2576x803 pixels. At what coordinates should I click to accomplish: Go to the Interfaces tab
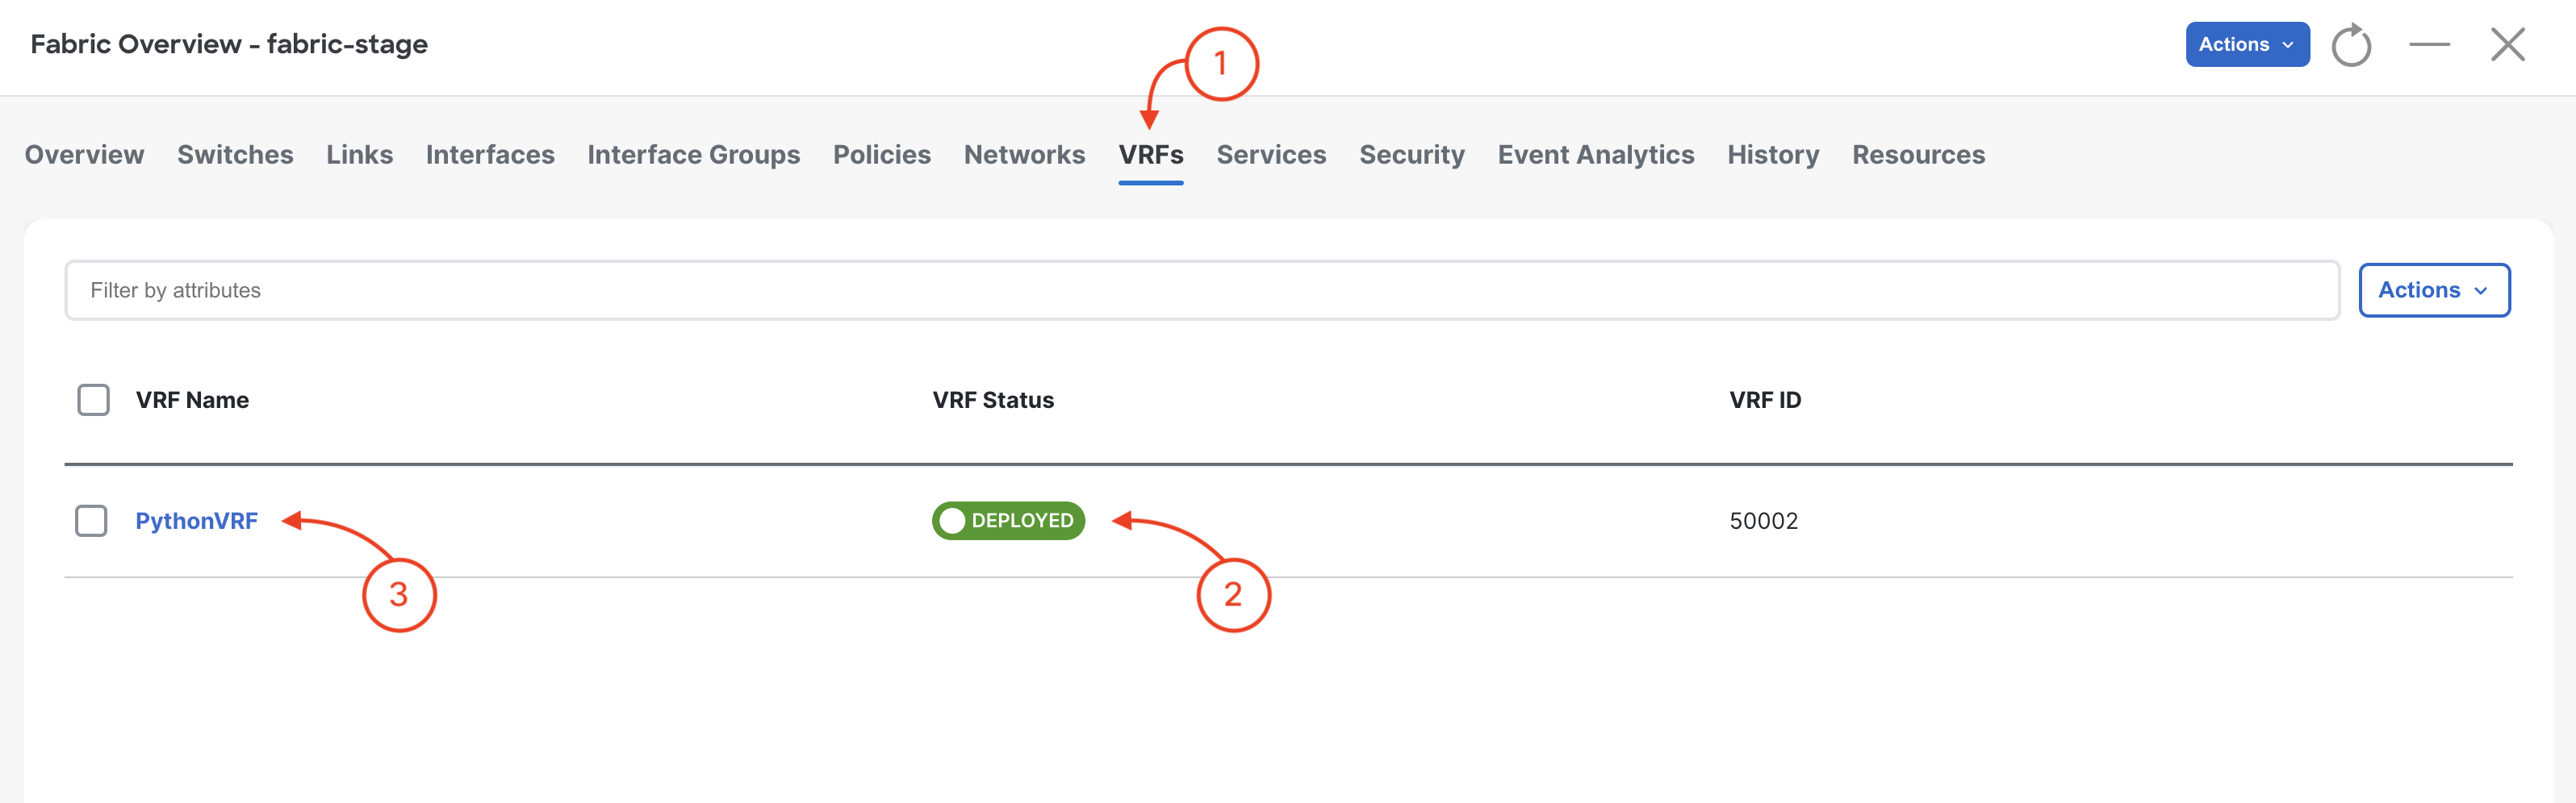(490, 155)
